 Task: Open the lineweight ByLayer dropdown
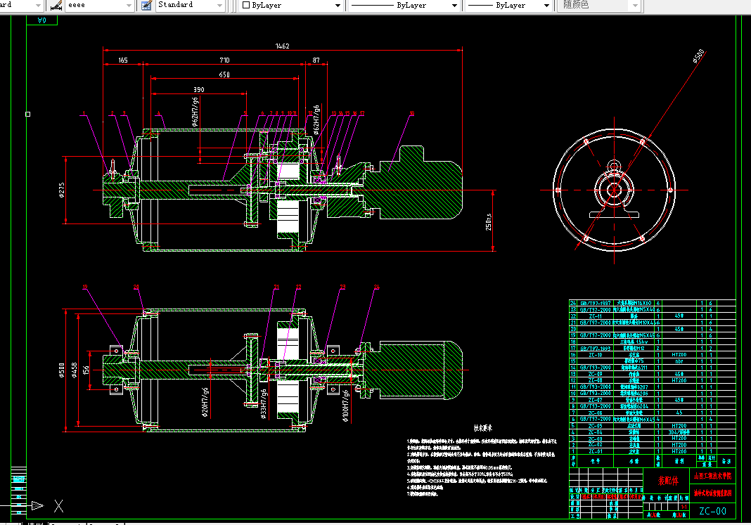pyautogui.click(x=548, y=6)
